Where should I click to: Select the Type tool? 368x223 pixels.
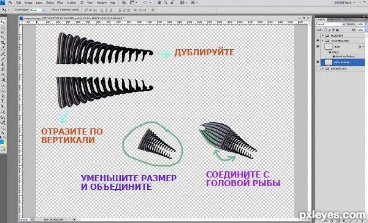click(3, 101)
